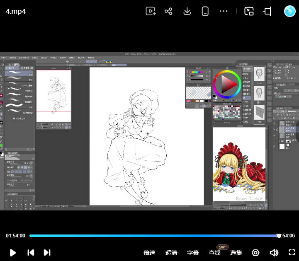Click the 01:54:00 elapsed time label
This screenshot has width=299, height=261.
(15, 236)
